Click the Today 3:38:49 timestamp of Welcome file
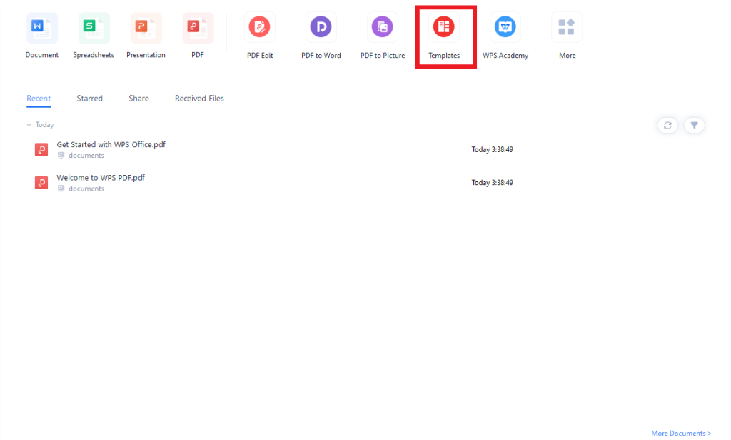 (x=493, y=183)
